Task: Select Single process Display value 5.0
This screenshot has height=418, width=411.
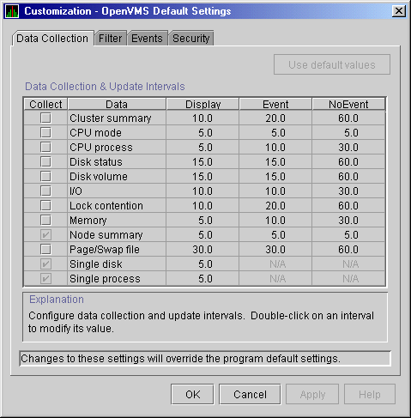Action: click(x=202, y=278)
